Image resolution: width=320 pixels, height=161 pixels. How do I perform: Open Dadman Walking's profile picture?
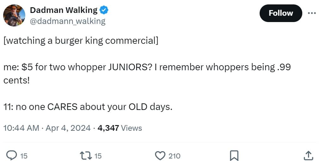[x=14, y=15]
